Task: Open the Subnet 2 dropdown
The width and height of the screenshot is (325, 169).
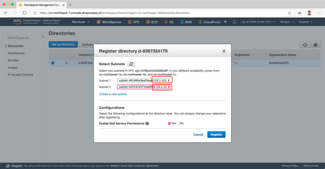Action: 144,87
